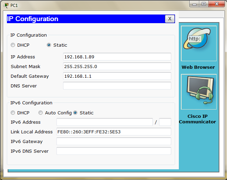227x180 pixels.
Task: Click the Default Gateway field 192.168.1.1
Action: [x=117, y=76]
